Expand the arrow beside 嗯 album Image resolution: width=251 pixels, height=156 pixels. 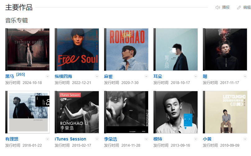(x=245, y=76)
